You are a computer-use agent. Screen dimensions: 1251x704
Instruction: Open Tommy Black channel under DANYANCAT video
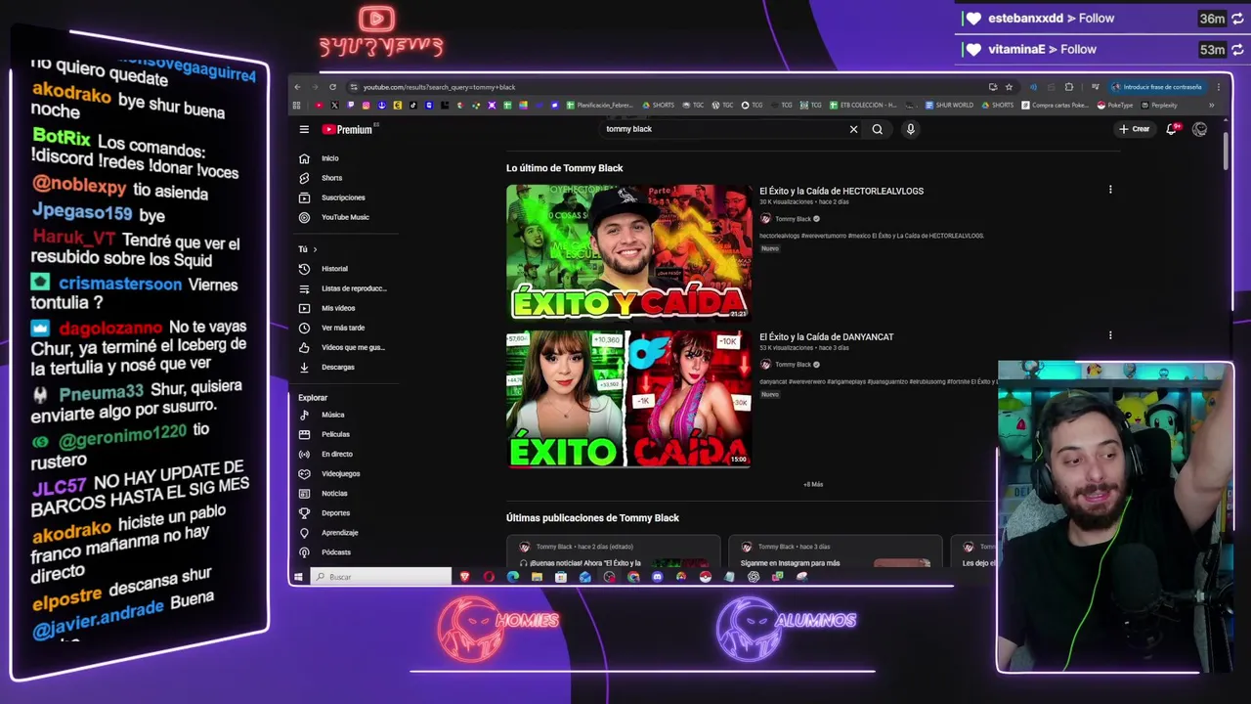pos(793,365)
